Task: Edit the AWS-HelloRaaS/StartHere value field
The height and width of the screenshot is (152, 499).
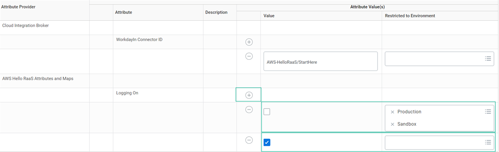Action: 321,61
